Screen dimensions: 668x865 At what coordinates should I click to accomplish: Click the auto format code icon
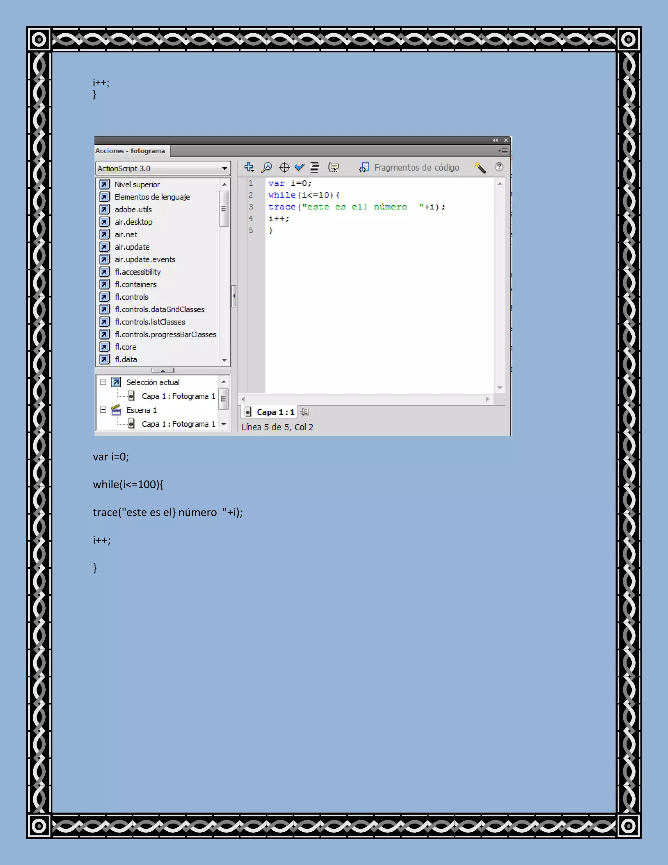(315, 167)
